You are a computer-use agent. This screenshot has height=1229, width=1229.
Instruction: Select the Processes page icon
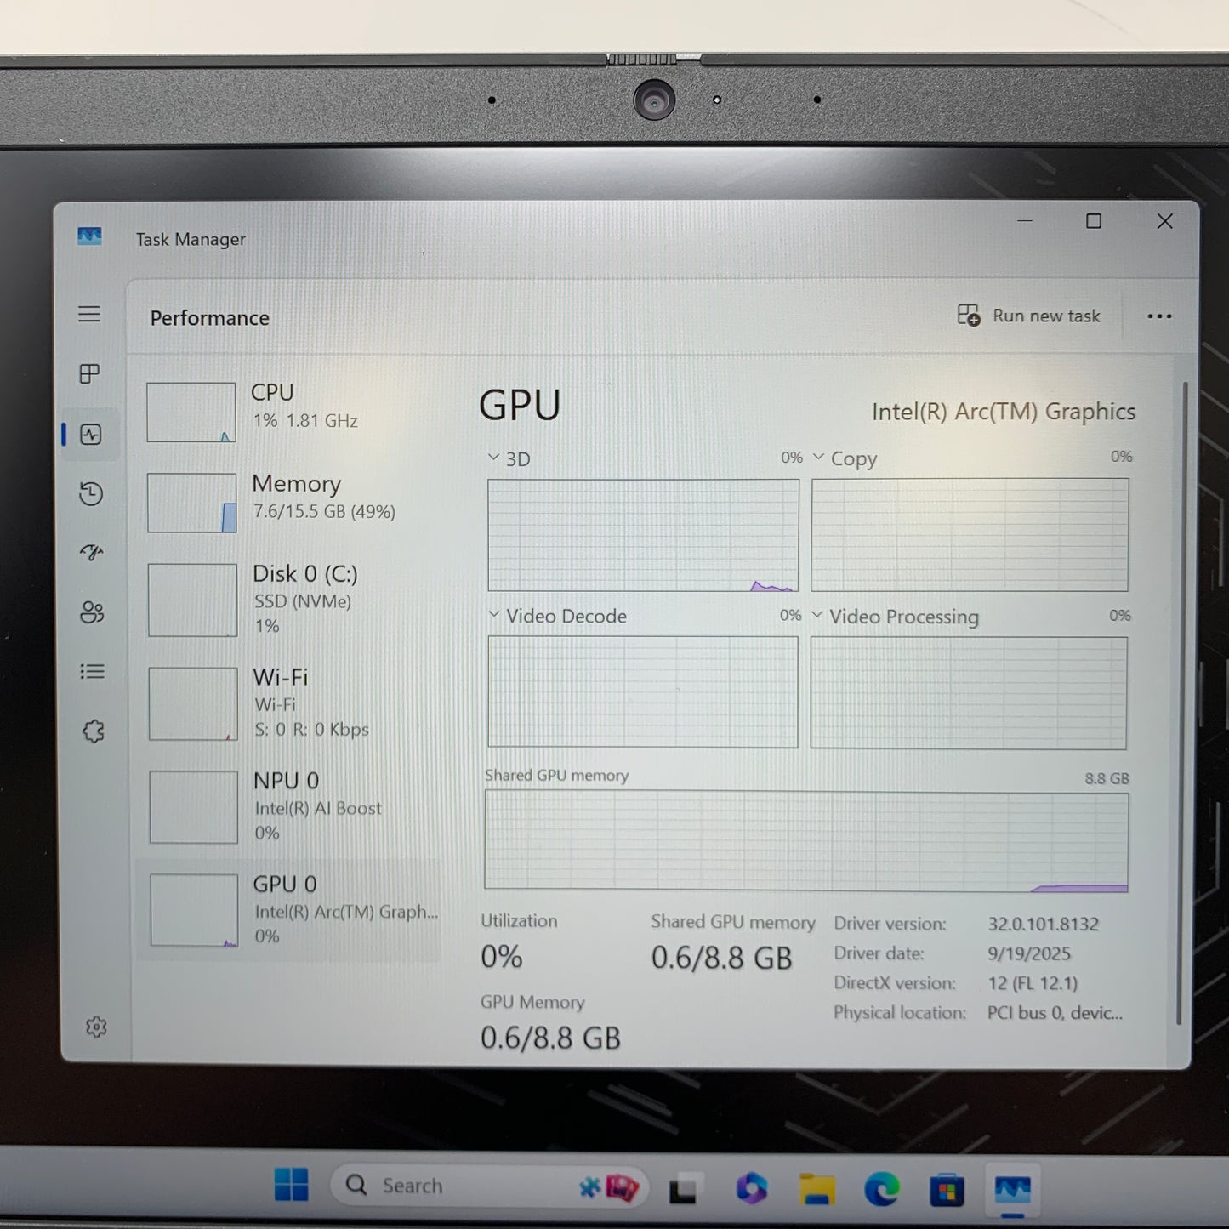point(88,374)
